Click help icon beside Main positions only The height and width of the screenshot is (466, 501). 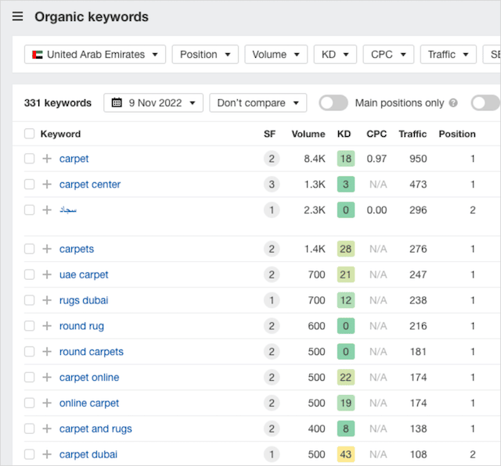[452, 103]
